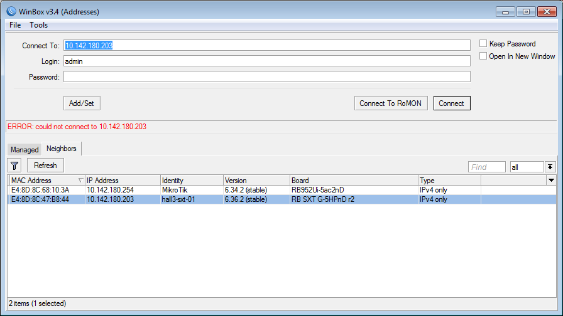Click the hall3-sxt-01 identity cell
The width and height of the screenshot is (563, 316).
(x=178, y=199)
